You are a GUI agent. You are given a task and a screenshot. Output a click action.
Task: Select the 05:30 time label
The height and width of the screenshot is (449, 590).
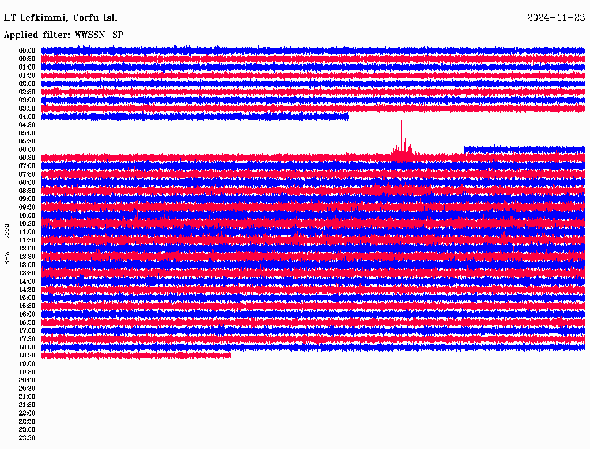(x=27, y=142)
